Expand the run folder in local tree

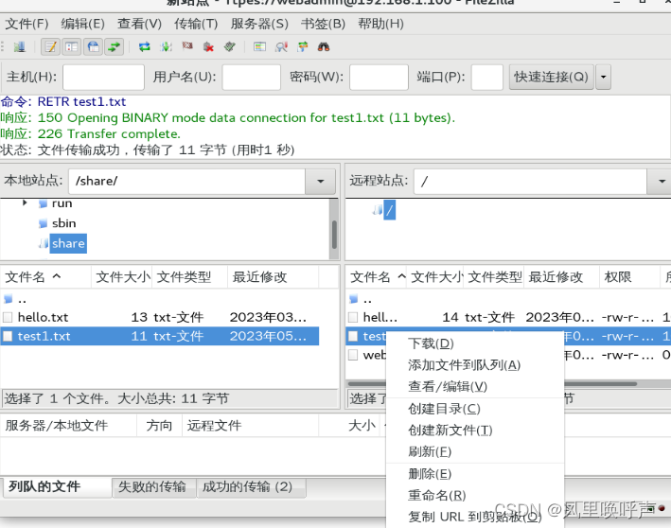[25, 202]
